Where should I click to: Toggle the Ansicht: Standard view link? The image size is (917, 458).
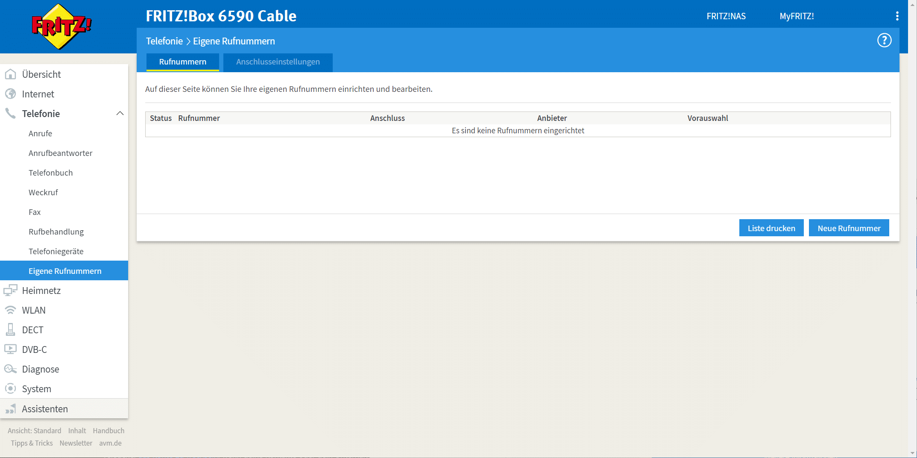pyautogui.click(x=34, y=431)
